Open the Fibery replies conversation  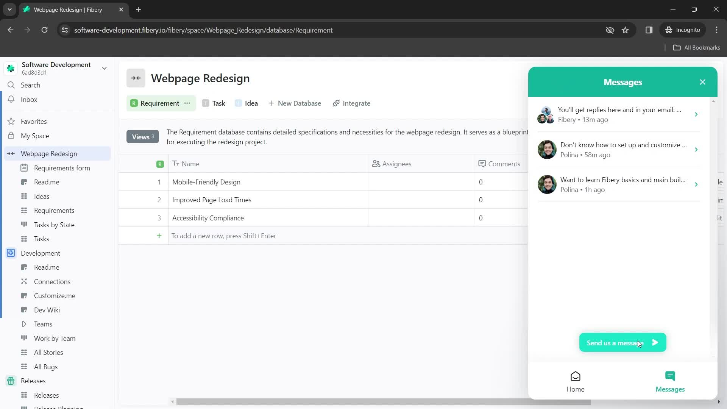[x=618, y=114]
